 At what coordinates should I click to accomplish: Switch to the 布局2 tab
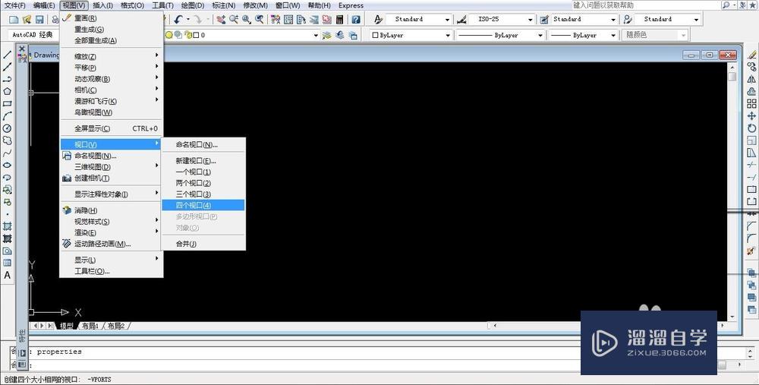[115, 326]
